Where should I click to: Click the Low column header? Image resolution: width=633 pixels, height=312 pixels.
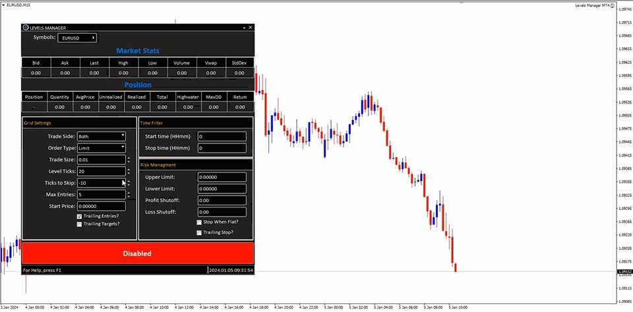tap(152, 63)
